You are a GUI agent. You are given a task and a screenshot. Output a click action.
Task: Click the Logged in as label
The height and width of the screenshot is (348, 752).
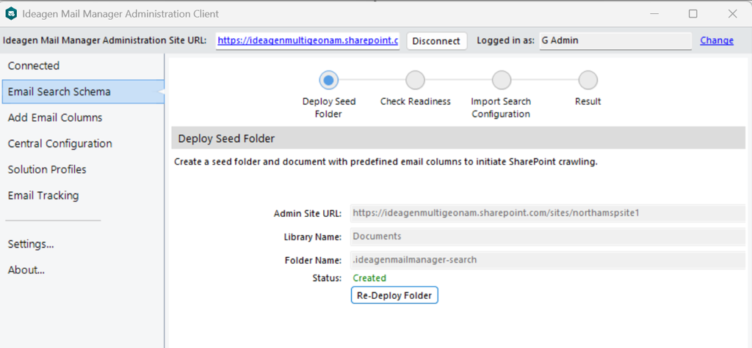(x=505, y=41)
